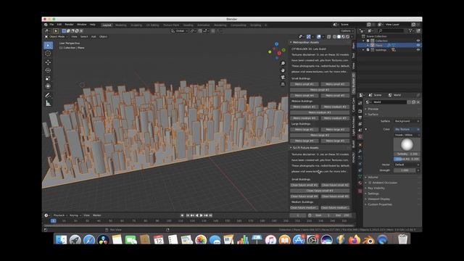Screen dimensions: 464x261
Task: Open the File menu
Action: 51,25
